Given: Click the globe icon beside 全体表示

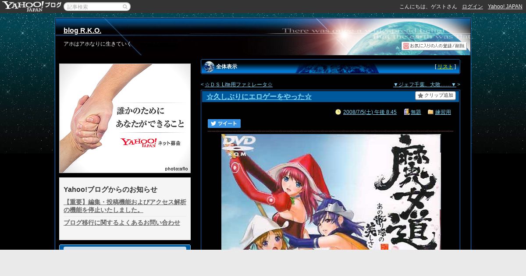Looking at the screenshot, I should pyautogui.click(x=209, y=67).
